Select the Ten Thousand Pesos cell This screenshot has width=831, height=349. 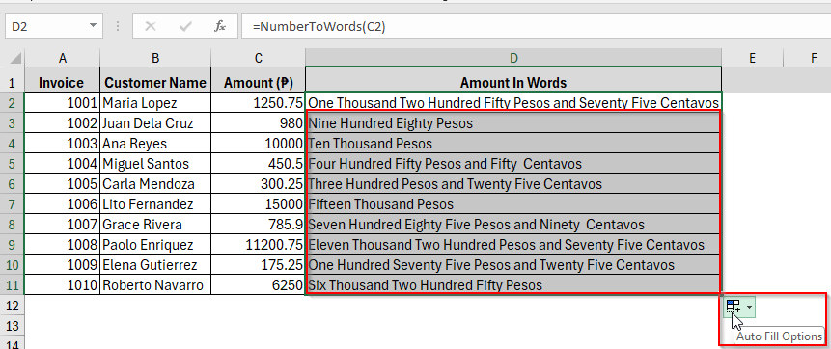pyautogui.click(x=513, y=144)
